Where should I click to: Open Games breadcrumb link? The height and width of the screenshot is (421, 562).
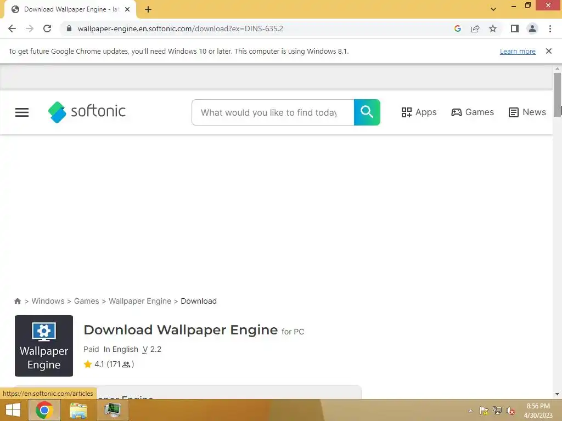(86, 301)
